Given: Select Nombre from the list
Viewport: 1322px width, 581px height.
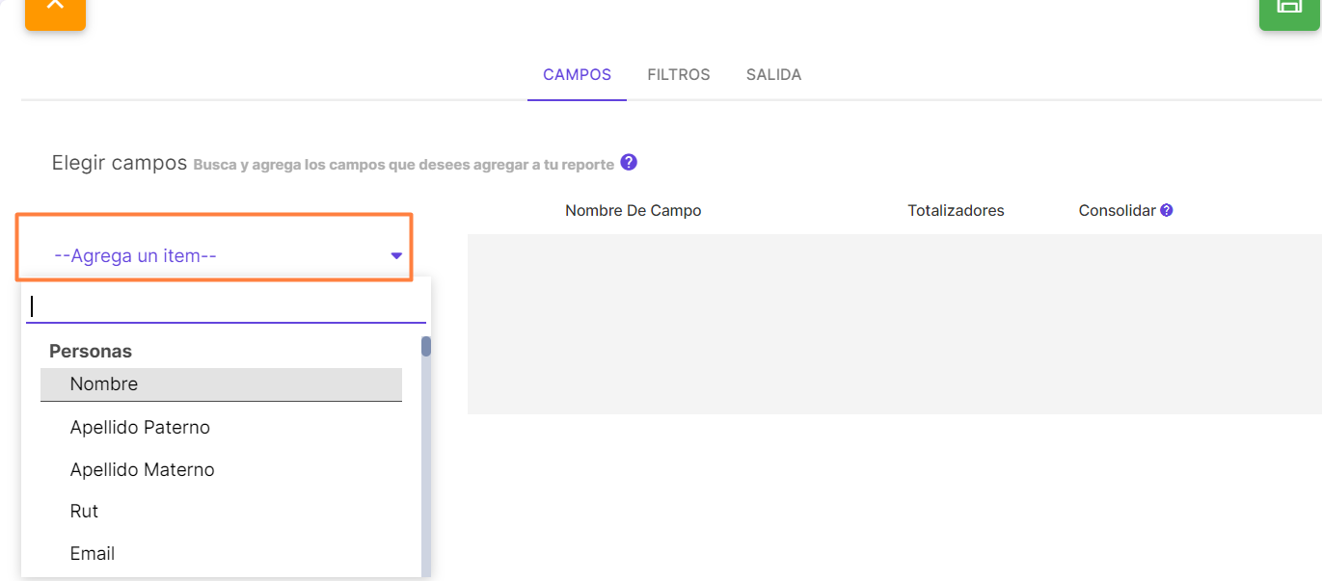Looking at the screenshot, I should (221, 384).
